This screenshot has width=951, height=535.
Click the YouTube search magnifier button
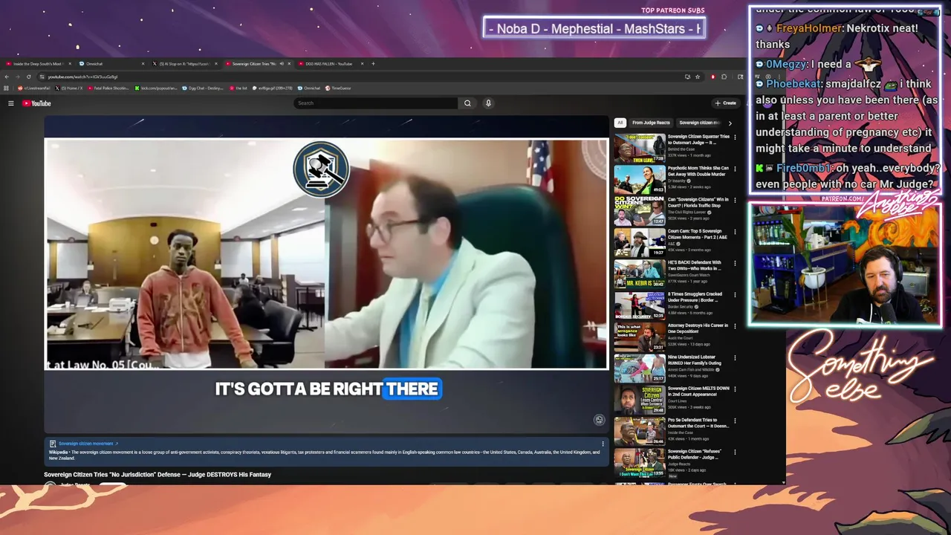(x=467, y=103)
